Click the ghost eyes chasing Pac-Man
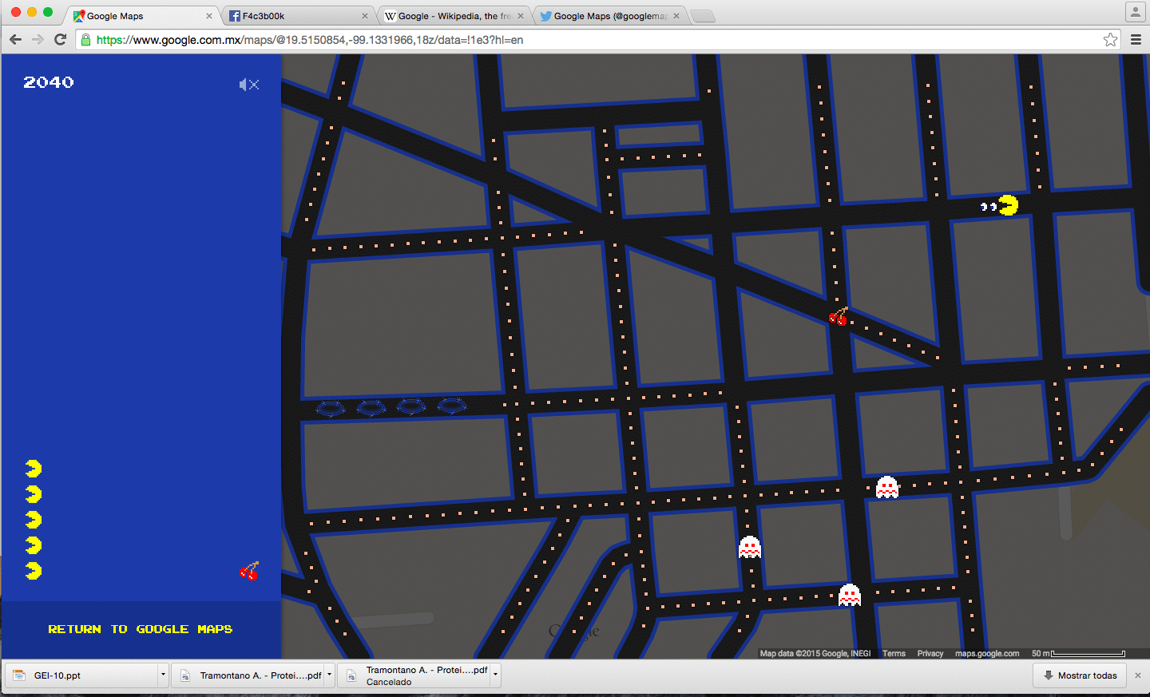 pos(989,207)
